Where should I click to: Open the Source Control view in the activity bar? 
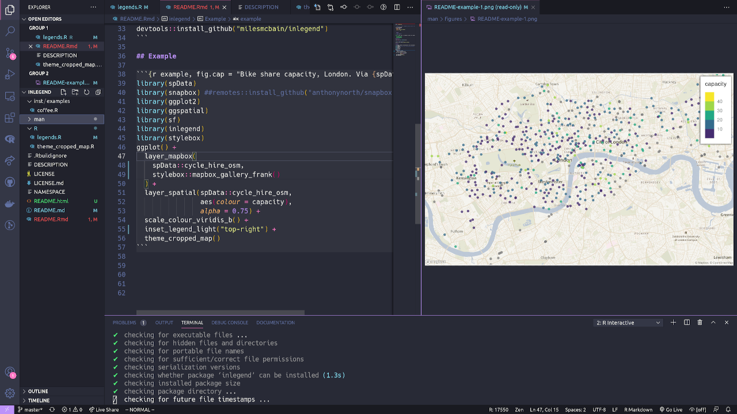(9, 52)
